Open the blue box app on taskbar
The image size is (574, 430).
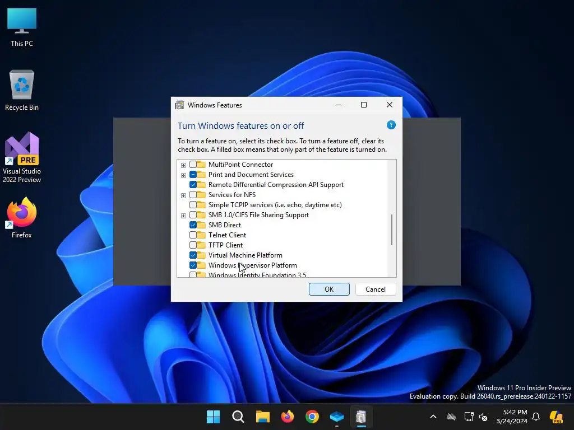(336, 417)
